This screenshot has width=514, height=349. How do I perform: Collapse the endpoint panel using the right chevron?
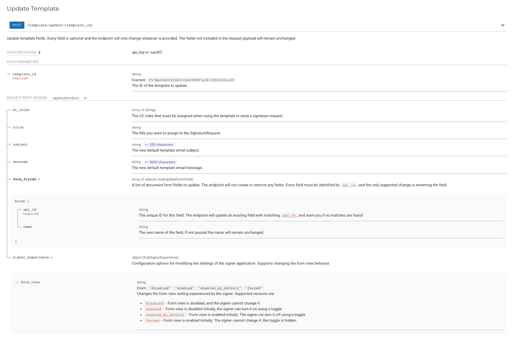(502, 25)
